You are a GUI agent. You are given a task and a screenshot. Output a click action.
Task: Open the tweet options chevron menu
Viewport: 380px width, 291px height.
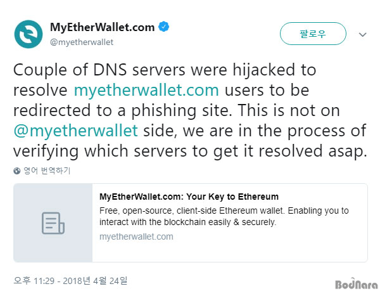362,35
